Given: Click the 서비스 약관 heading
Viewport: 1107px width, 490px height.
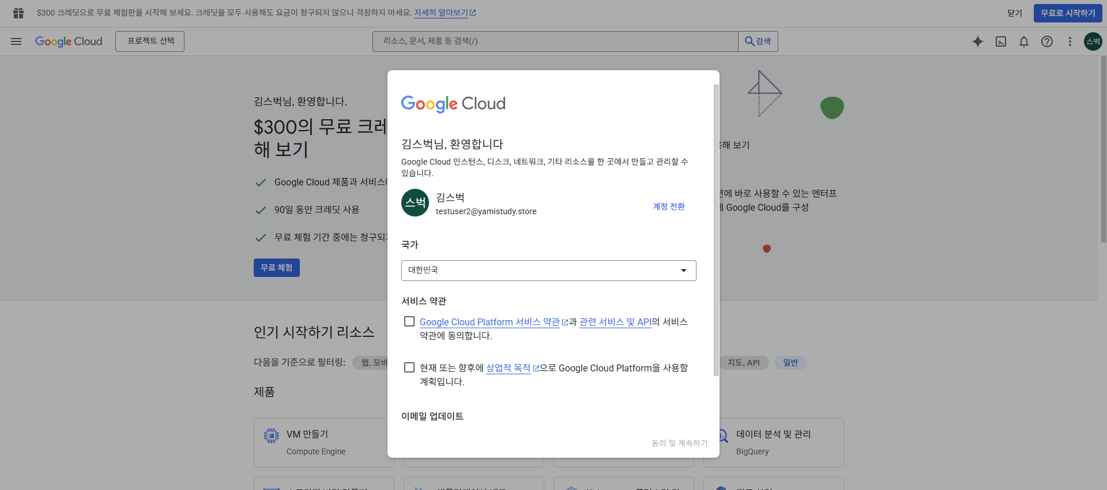Looking at the screenshot, I should 424,301.
